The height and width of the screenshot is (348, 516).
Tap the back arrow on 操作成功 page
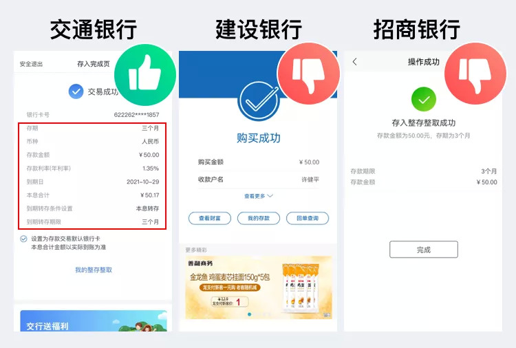(354, 62)
